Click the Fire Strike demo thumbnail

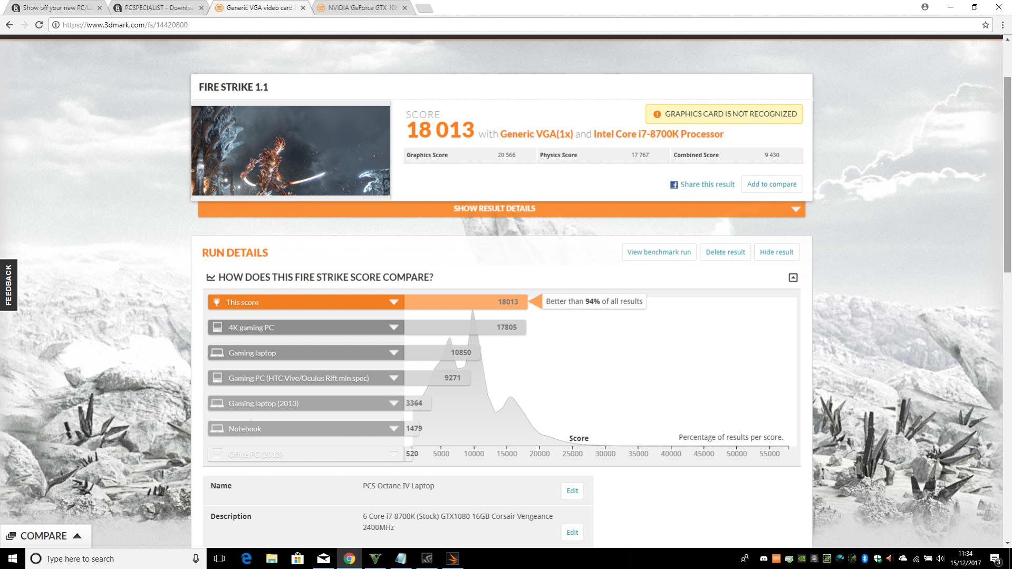coord(291,150)
